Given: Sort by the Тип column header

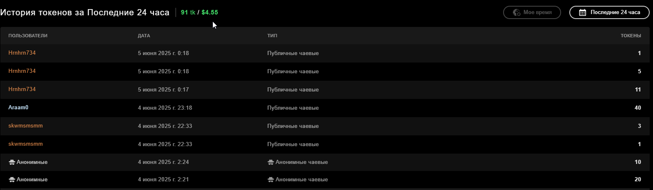Looking at the screenshot, I should [x=272, y=36].
